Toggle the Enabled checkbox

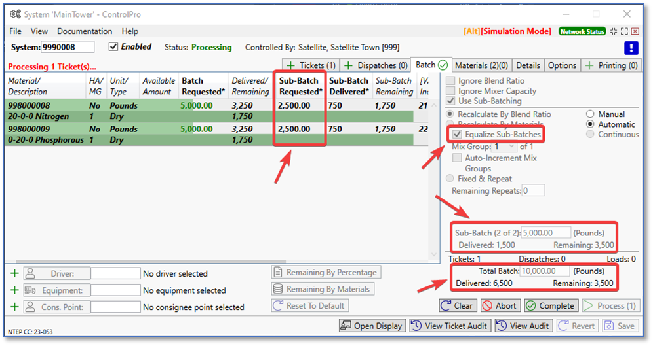(x=113, y=46)
